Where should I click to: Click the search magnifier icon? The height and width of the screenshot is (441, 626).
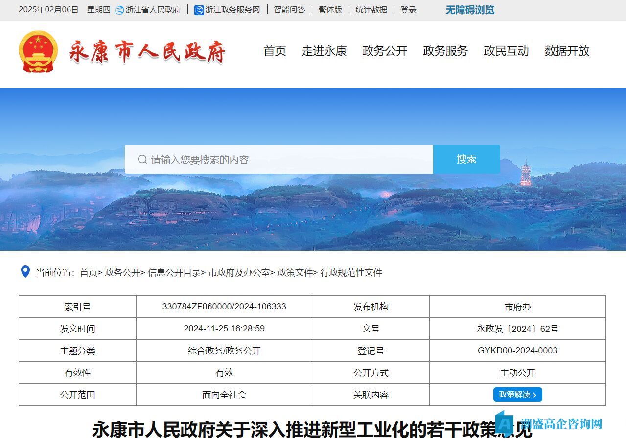pos(142,159)
